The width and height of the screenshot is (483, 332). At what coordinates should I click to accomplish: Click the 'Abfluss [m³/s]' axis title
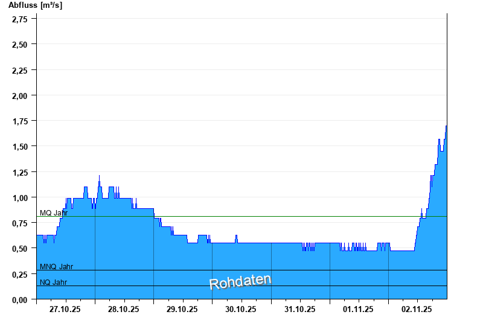(35, 5)
